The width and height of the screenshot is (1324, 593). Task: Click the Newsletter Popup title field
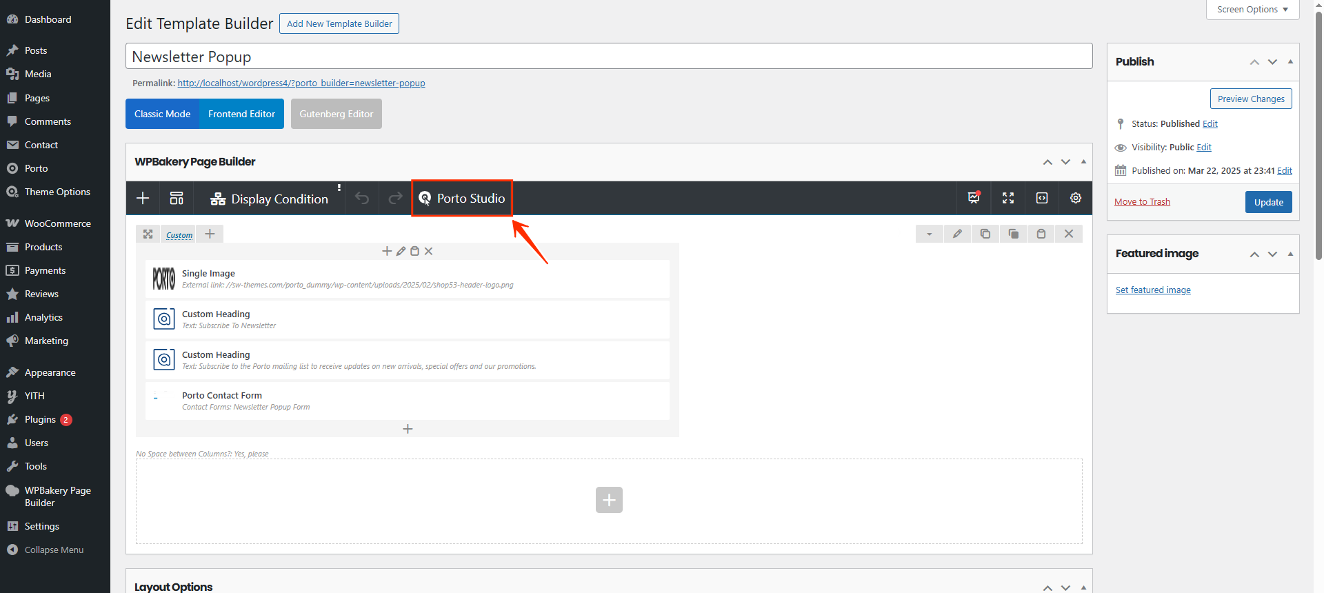point(609,57)
